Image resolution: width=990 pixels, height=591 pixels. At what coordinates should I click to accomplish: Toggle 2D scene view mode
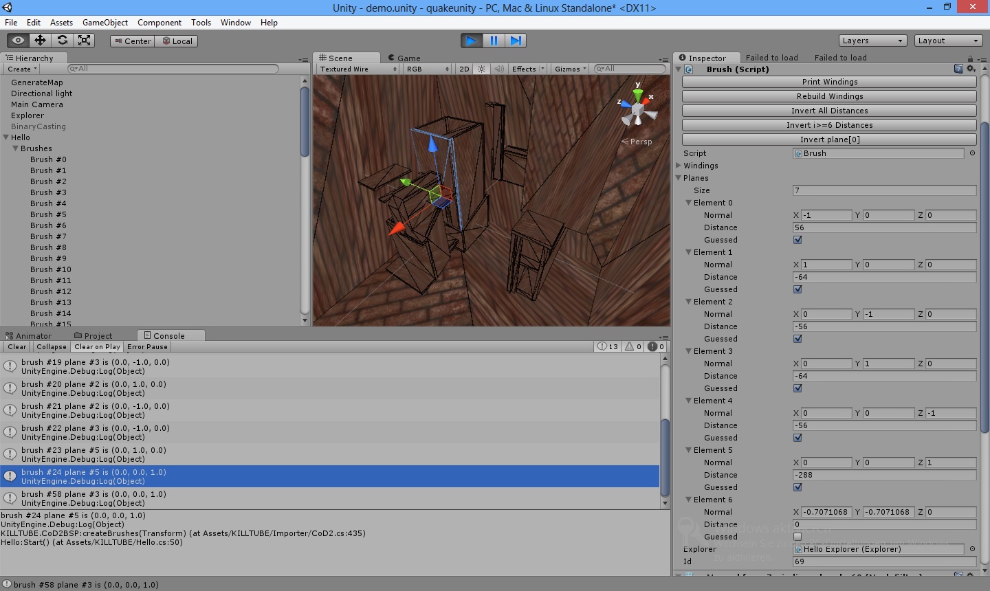[x=464, y=69]
